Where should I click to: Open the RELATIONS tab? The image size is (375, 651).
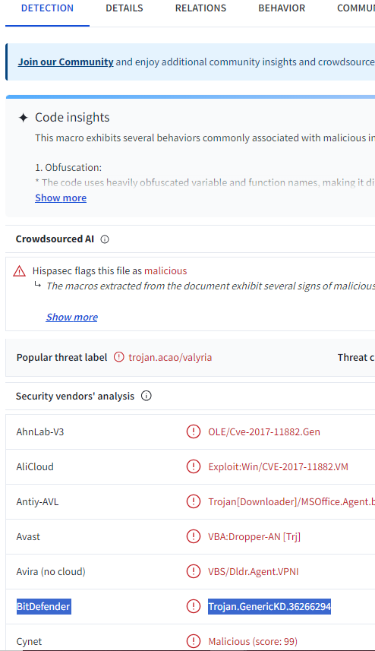pos(200,8)
